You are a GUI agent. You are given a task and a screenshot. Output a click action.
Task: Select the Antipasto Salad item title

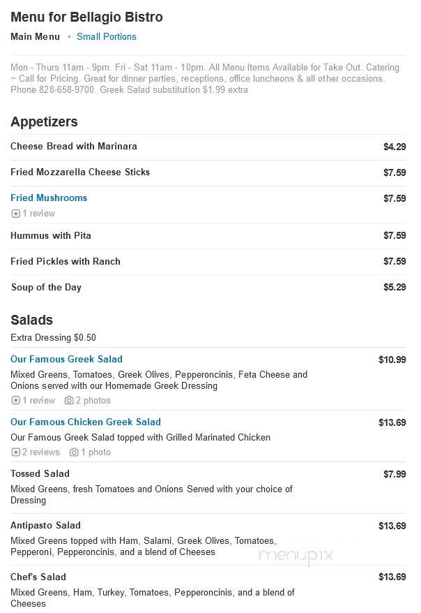(x=45, y=525)
